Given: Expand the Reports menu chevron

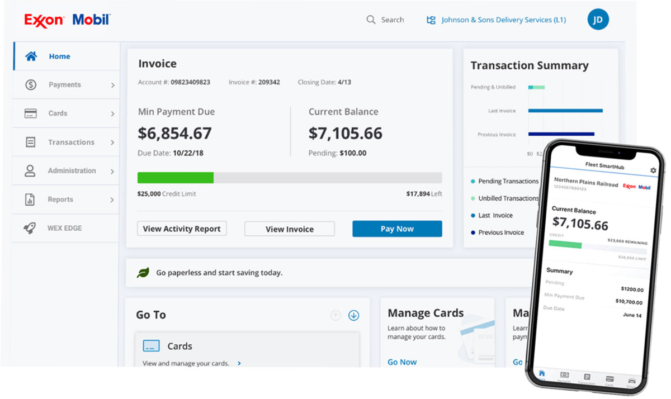Looking at the screenshot, I should (x=112, y=200).
